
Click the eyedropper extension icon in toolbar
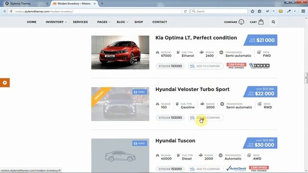point(289,11)
